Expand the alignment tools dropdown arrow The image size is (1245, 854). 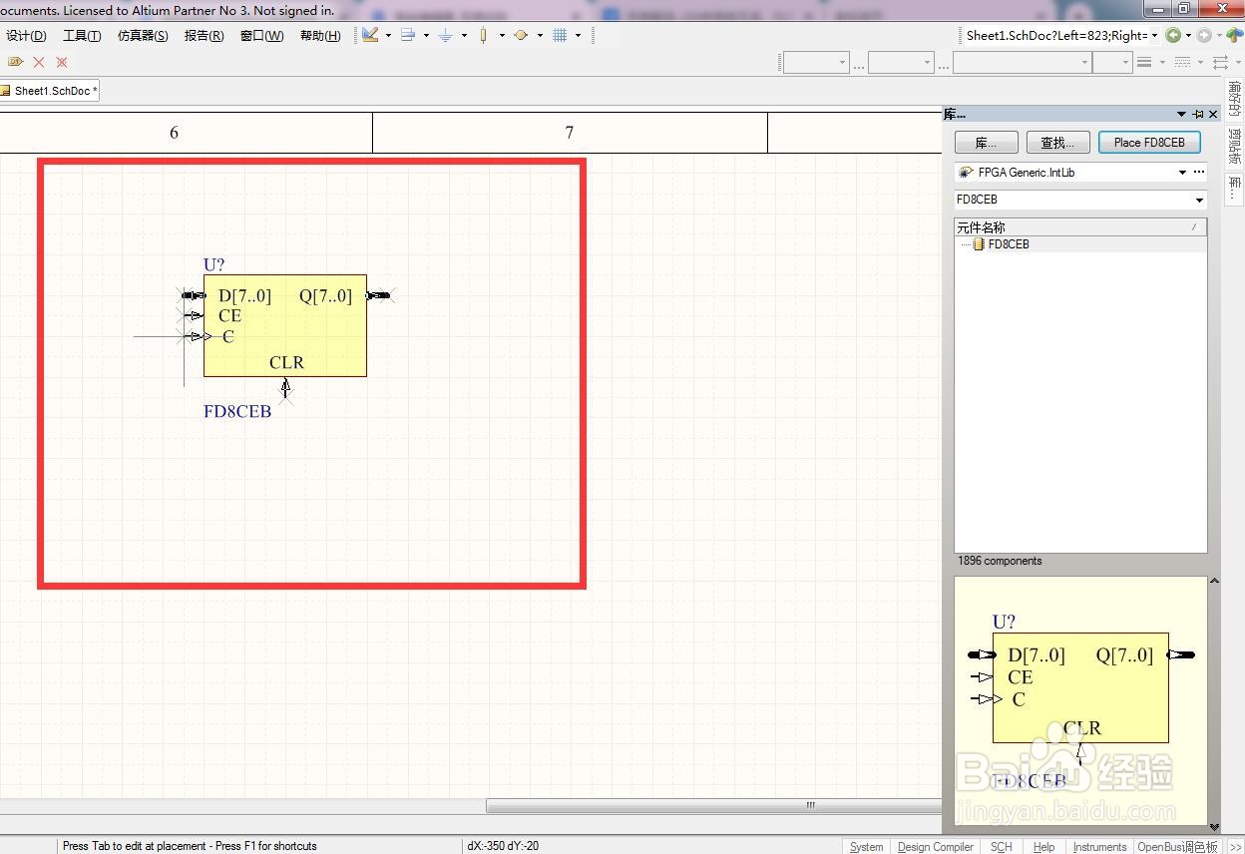point(426,35)
